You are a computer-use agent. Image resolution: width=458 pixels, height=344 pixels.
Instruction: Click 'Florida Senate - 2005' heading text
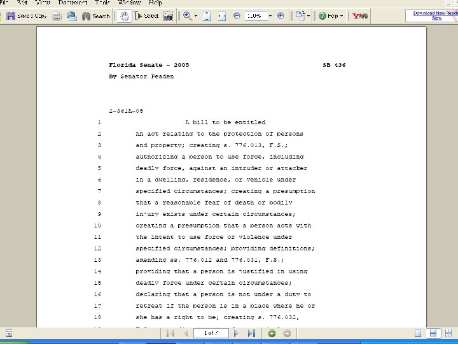point(149,65)
